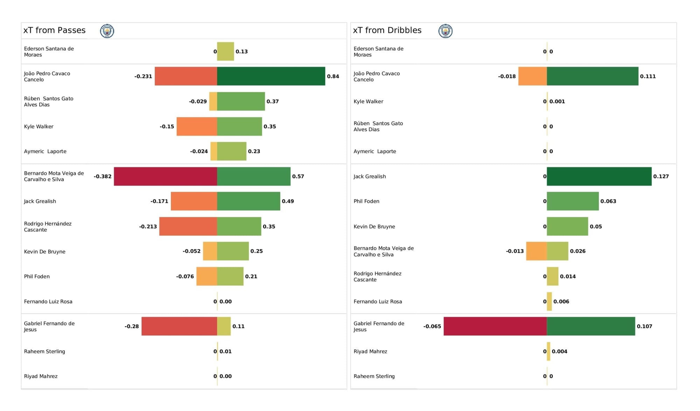Screen dimensions: 700x411
Task: Click Kevin De Bruyne's orange -0.052 passes bar
Action: click(x=210, y=251)
